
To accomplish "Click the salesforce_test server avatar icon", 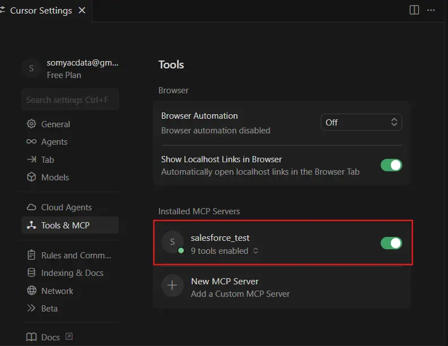I will click(173, 242).
